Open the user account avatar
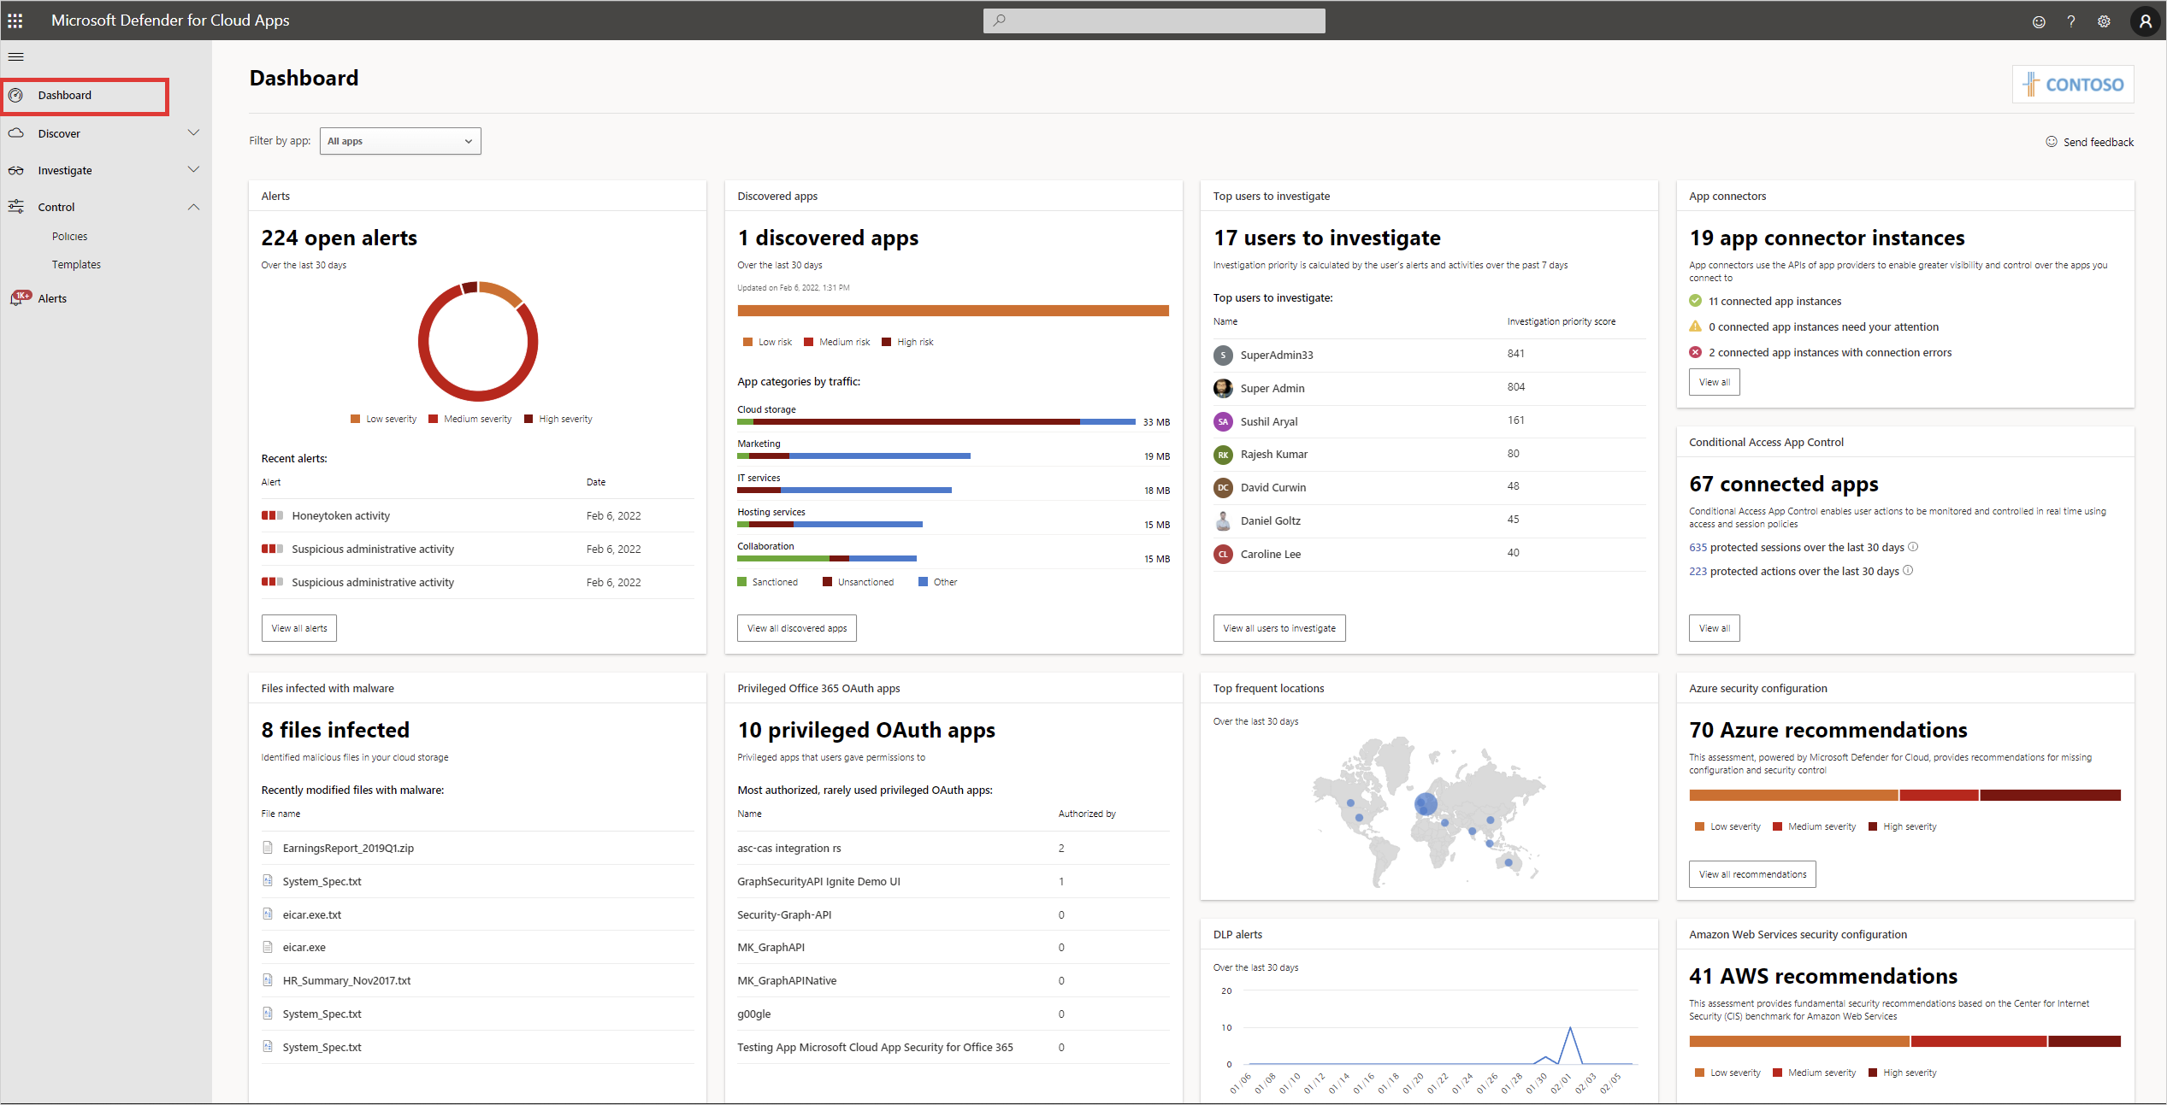Screen dimensions: 2167x1105 click(2145, 21)
